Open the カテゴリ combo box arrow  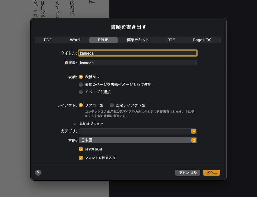pyautogui.click(x=194, y=131)
